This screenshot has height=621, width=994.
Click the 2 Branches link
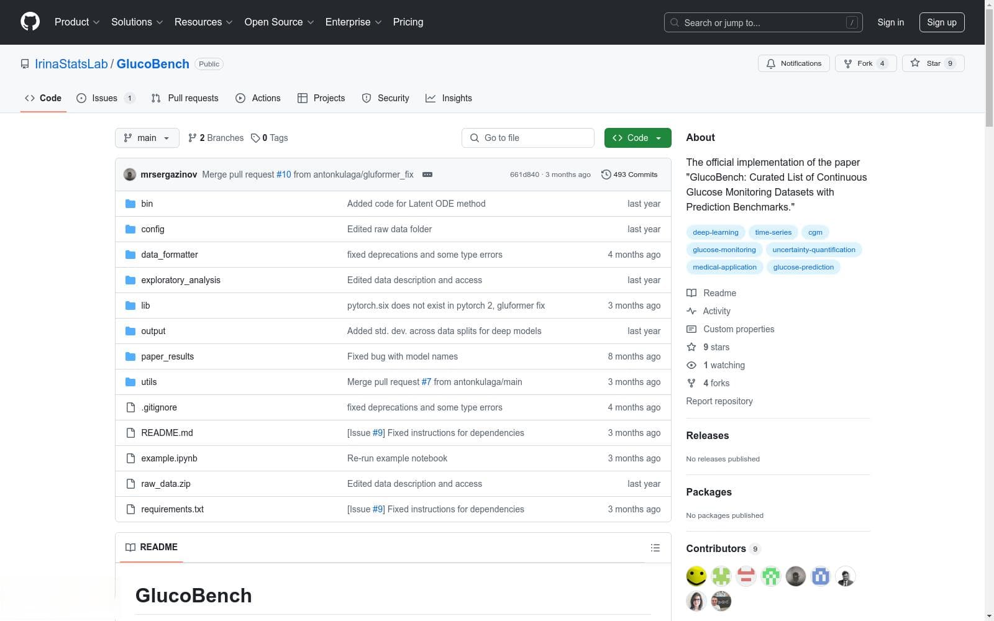pyautogui.click(x=216, y=138)
